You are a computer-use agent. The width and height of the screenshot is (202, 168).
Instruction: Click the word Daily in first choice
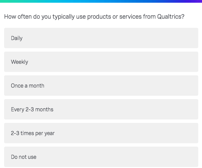coord(17,38)
